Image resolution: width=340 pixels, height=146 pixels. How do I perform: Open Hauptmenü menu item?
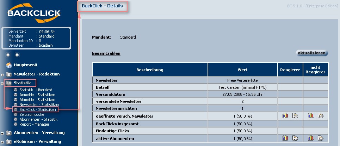click(26, 65)
